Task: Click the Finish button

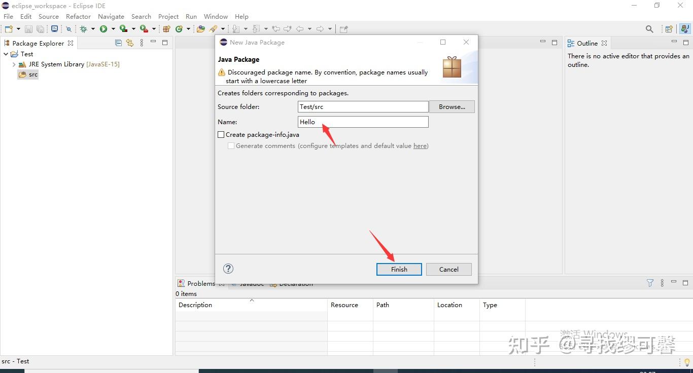Action: pyautogui.click(x=399, y=269)
